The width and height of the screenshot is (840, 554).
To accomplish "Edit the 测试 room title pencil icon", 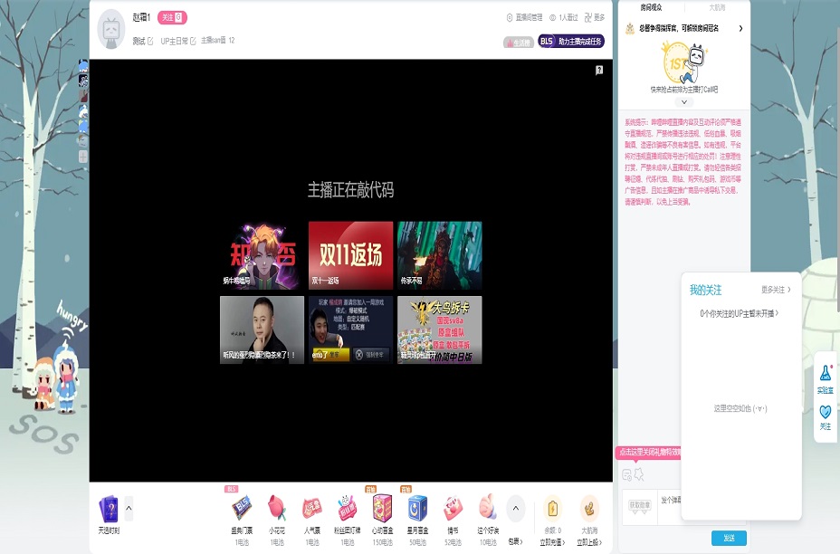I will pyautogui.click(x=150, y=41).
